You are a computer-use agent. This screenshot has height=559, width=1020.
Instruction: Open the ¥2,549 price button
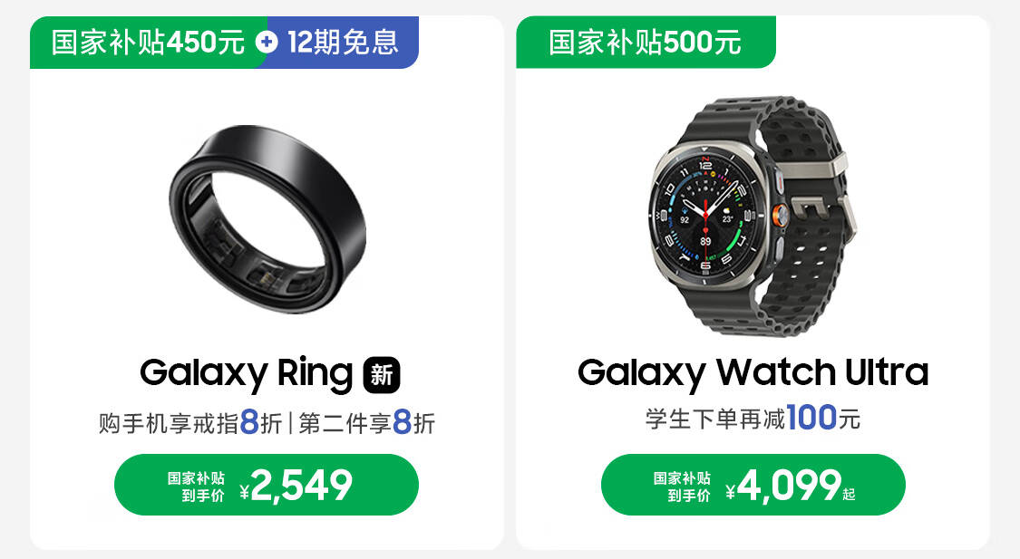coord(267,485)
